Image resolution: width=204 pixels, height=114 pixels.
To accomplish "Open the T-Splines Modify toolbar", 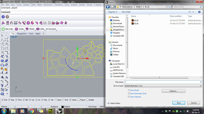I will [30, 29].
